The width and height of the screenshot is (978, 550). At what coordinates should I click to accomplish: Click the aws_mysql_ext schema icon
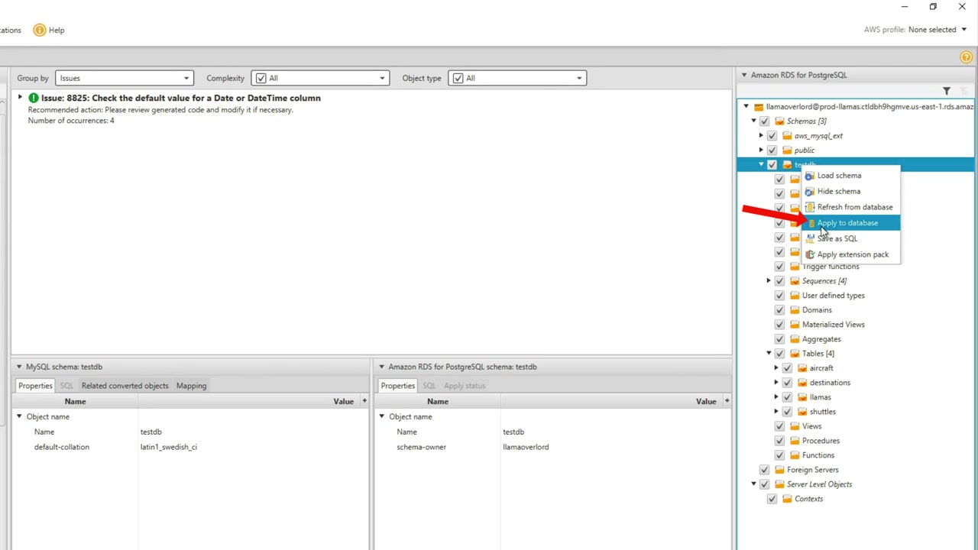click(787, 136)
